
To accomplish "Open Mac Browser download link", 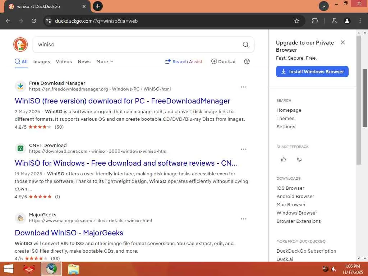I will point(291,204).
